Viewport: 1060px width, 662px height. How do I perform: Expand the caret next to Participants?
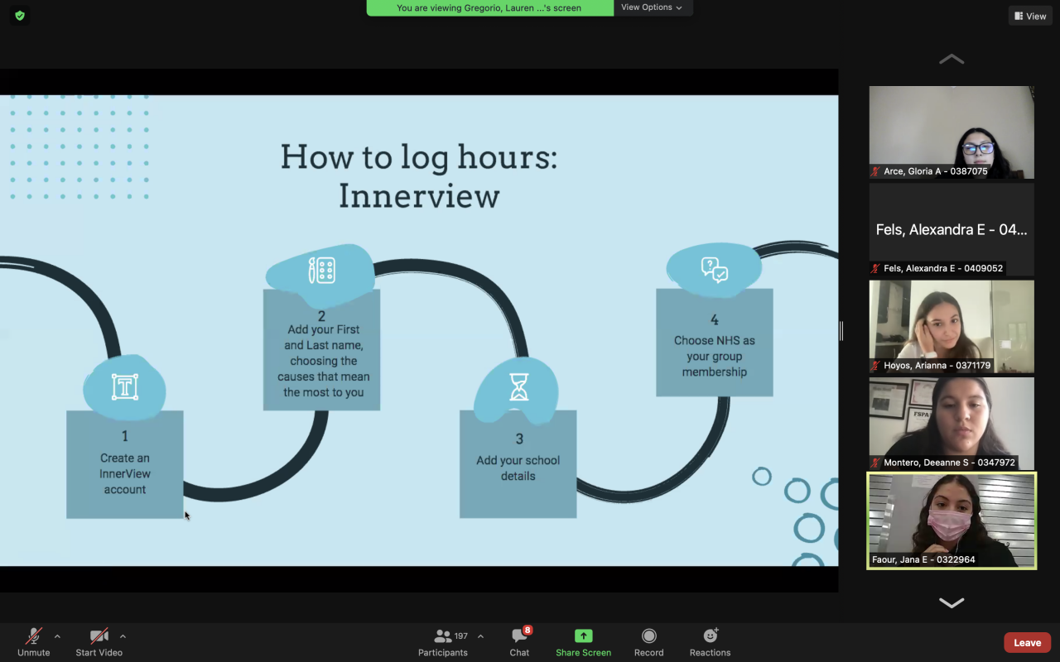pyautogui.click(x=480, y=636)
